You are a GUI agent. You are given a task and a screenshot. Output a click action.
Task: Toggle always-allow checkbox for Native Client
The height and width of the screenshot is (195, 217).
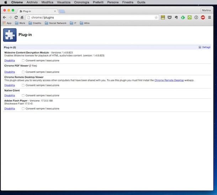click(23, 96)
